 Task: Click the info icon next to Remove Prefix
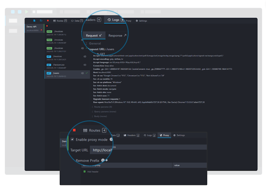[103, 160]
